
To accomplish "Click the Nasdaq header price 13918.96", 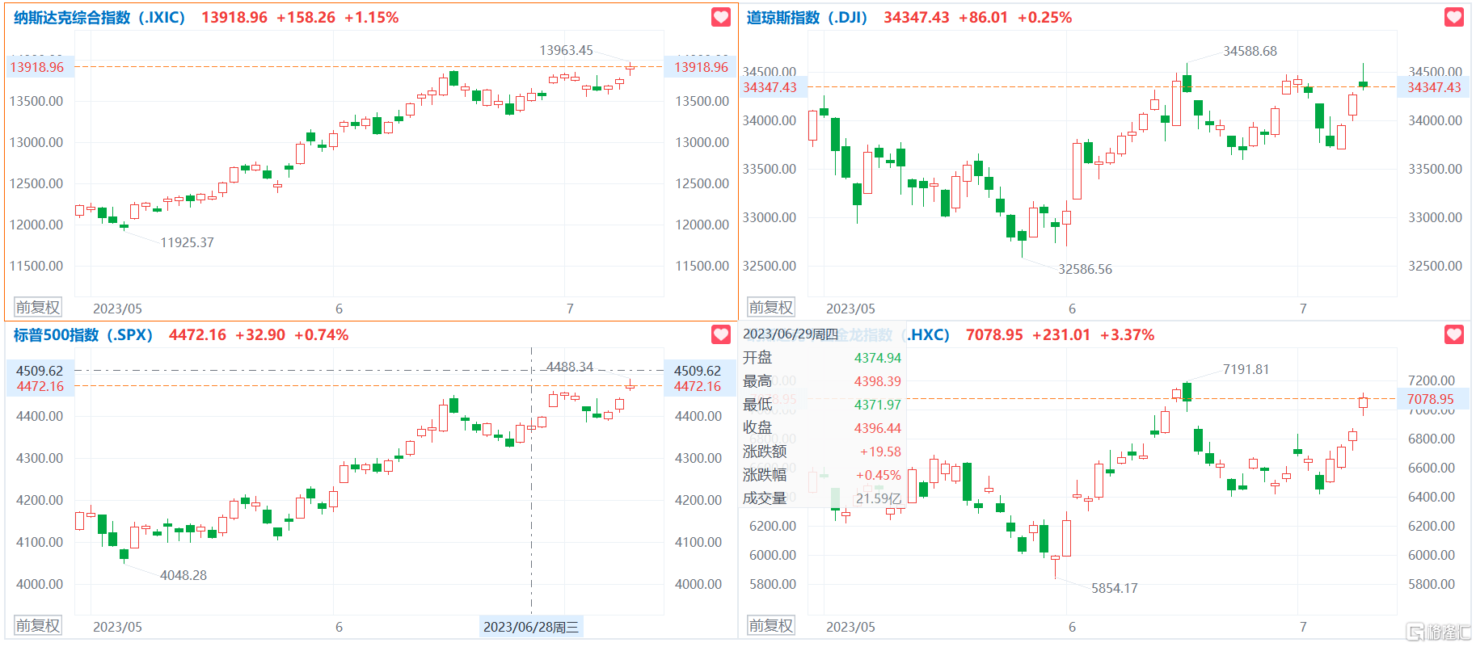I will [x=234, y=18].
